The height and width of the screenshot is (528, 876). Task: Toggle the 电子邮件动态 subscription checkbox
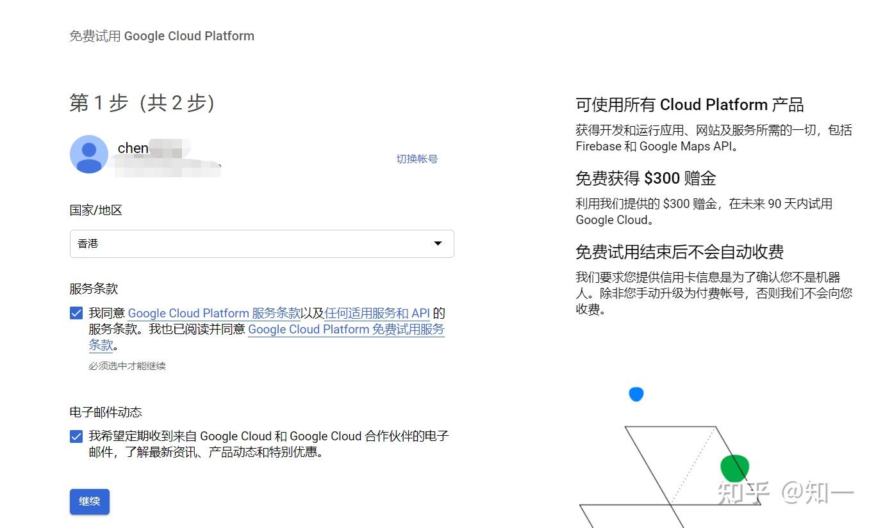[x=76, y=436]
